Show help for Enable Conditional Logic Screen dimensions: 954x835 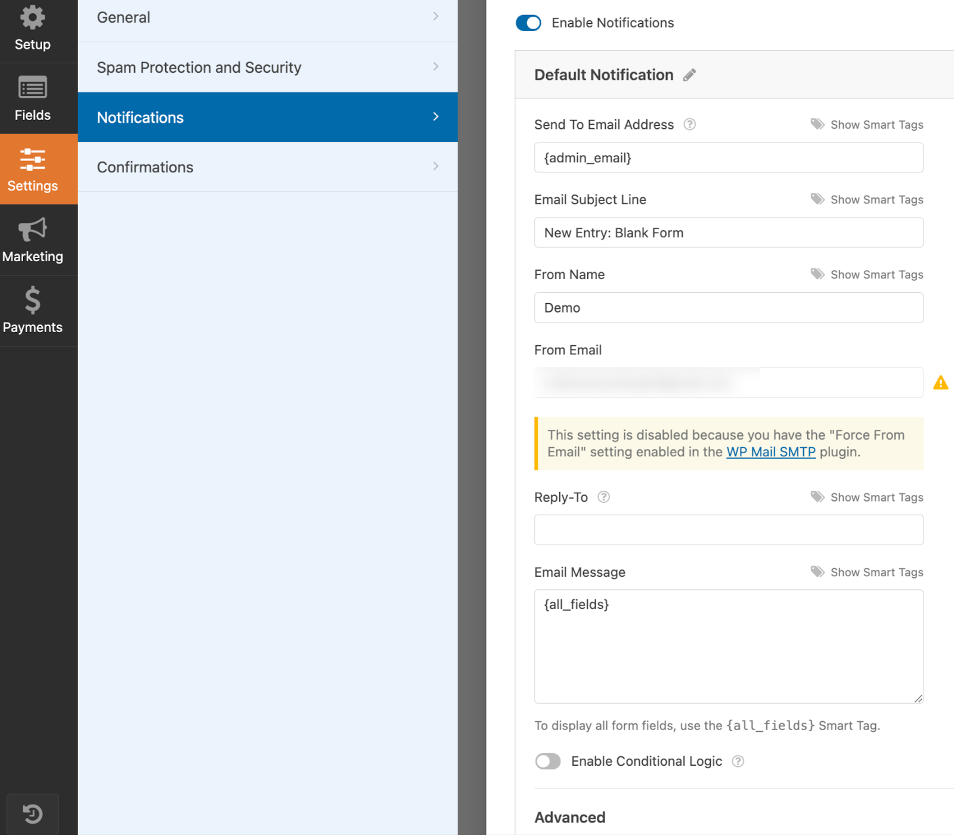[x=738, y=761]
